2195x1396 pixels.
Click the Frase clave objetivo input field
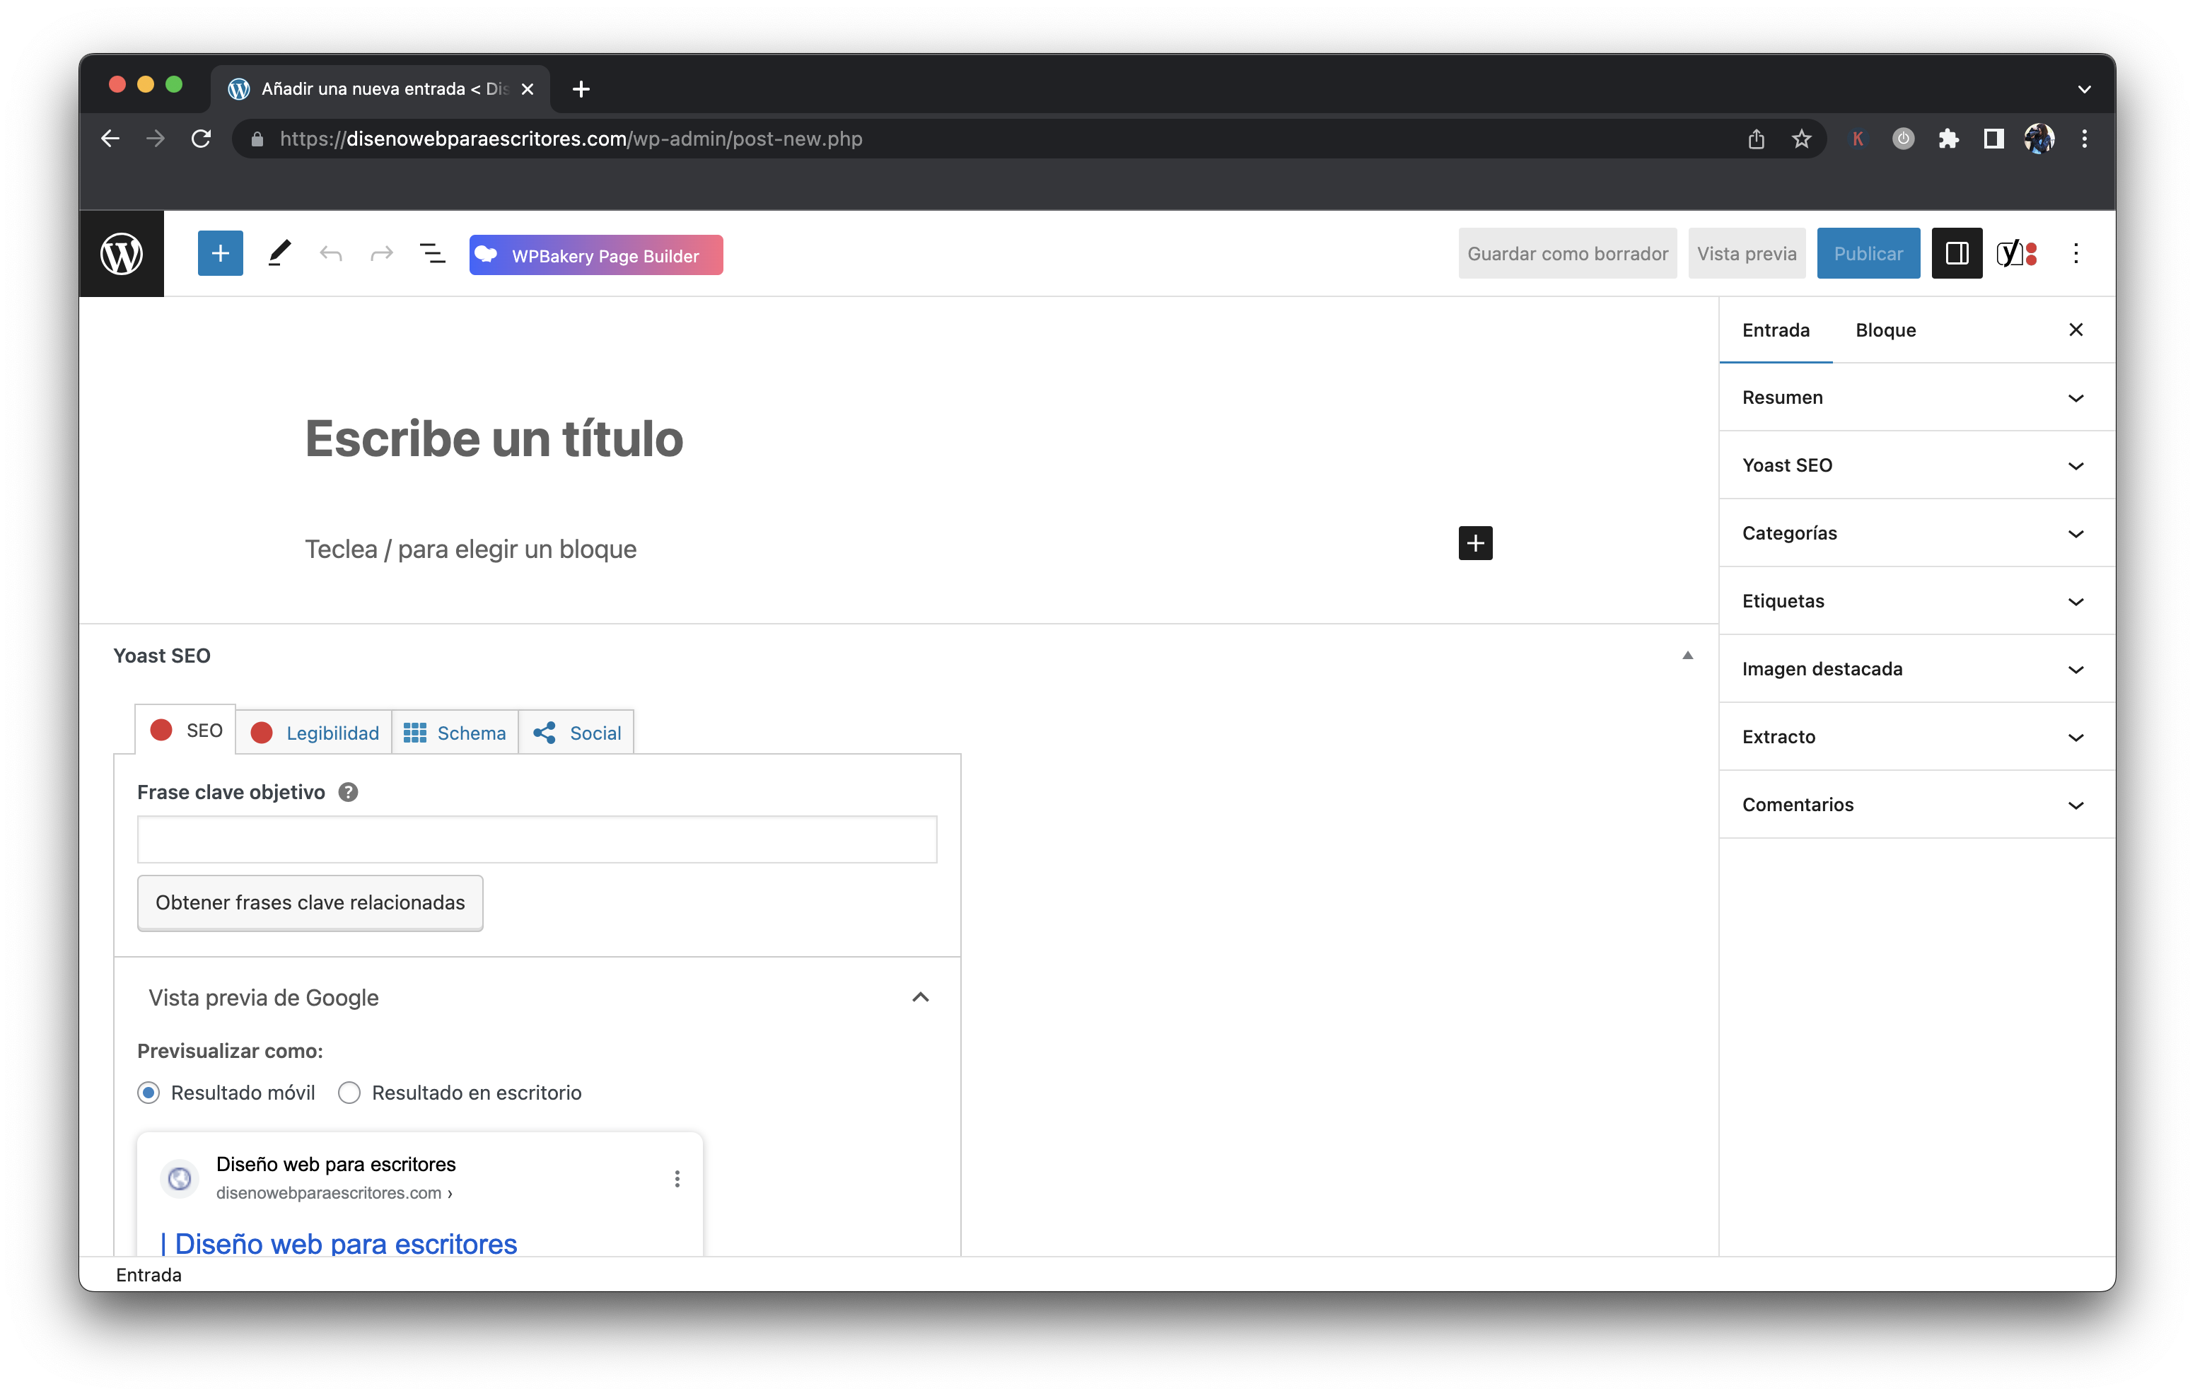point(536,839)
